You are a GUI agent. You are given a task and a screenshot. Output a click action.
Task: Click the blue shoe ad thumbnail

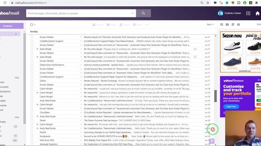click(232, 62)
